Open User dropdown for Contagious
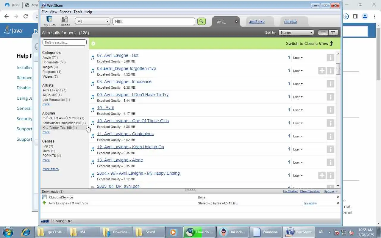This screenshot has width=381, height=238. coord(298,136)
